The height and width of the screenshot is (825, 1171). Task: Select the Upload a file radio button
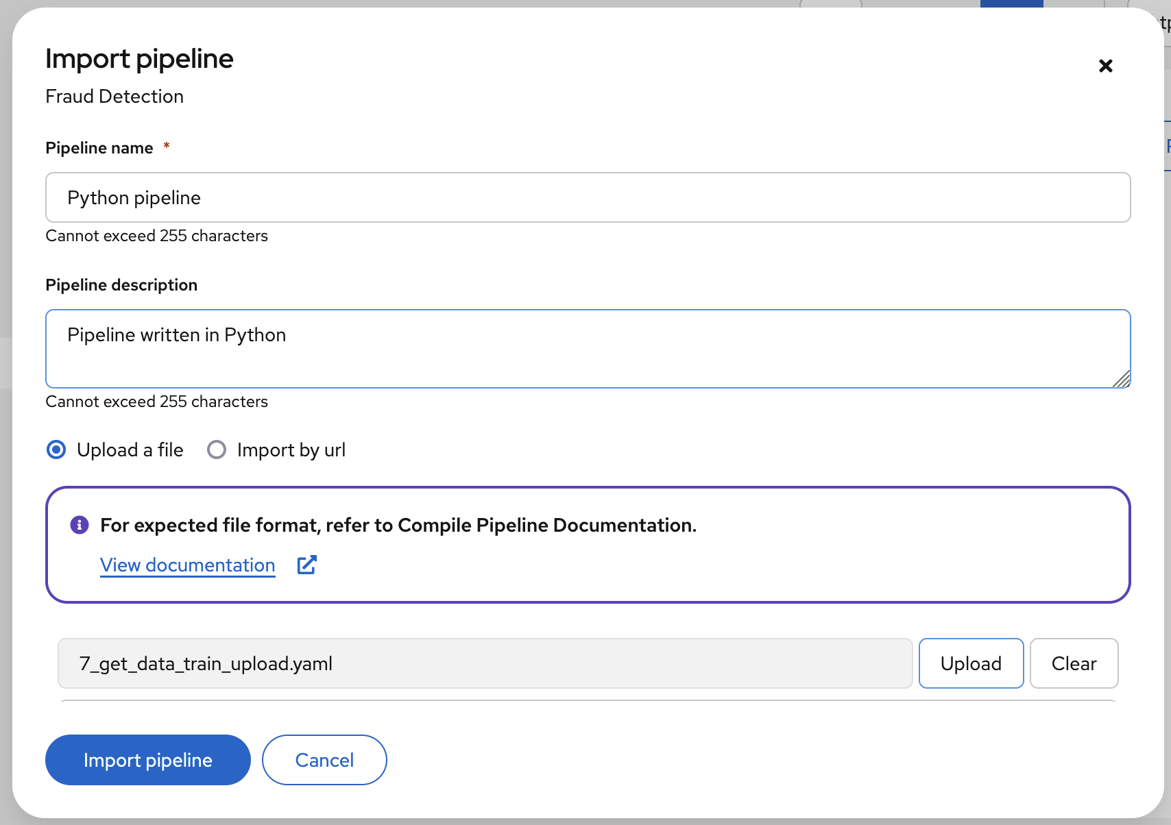56,450
